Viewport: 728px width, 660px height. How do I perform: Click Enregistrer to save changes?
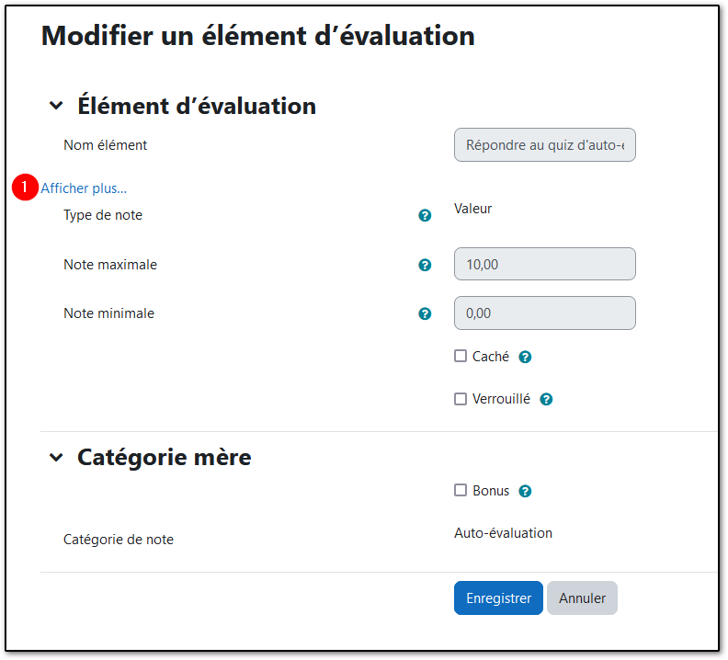pyautogui.click(x=498, y=597)
